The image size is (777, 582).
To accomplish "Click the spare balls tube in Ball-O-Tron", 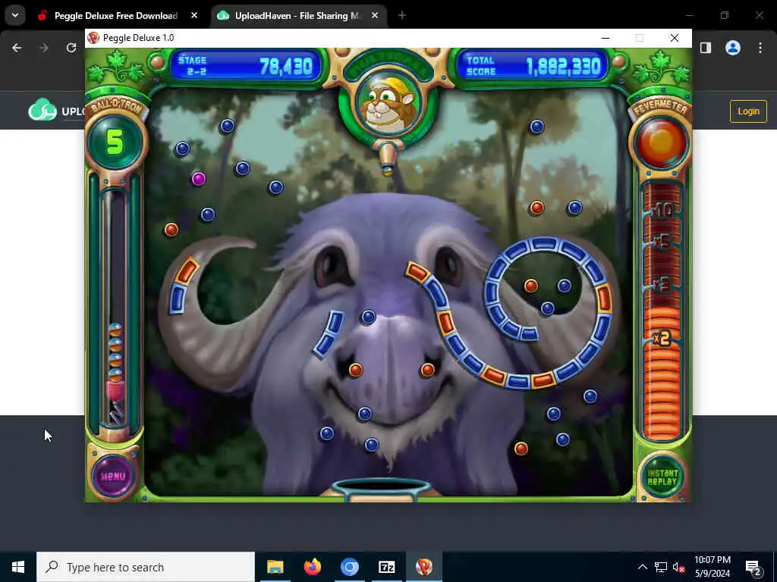I will [115, 309].
